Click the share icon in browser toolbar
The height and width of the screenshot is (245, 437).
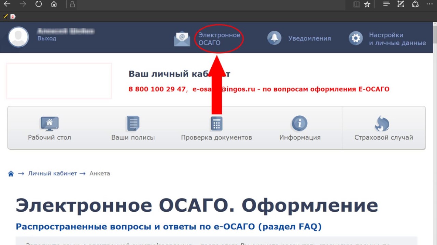[415, 4]
